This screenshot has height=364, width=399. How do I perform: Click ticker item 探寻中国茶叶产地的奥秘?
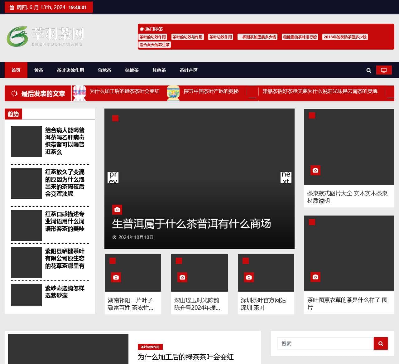tap(211, 91)
